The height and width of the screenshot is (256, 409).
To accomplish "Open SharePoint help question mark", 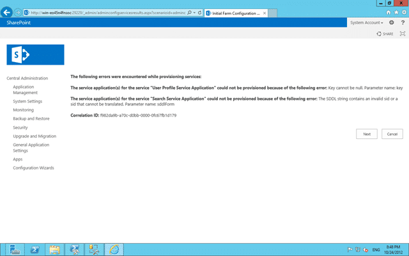I will 403,23.
